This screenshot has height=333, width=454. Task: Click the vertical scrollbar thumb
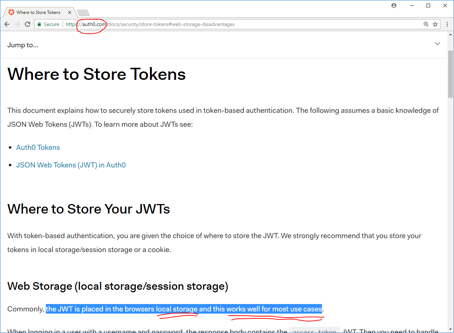tap(450, 73)
